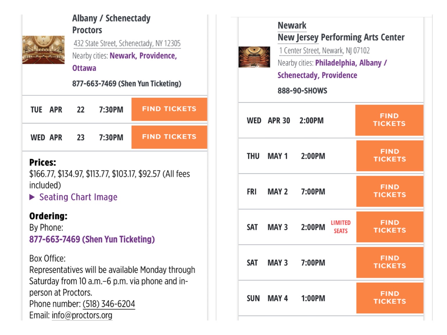Image resolution: width=447 pixels, height=335 pixels.
Task: Find tickets for Saturday May 3 7:00PM
Action: click(x=390, y=262)
